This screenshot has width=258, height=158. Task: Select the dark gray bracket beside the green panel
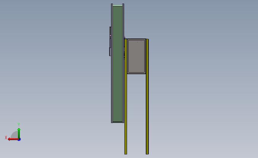[110, 43]
